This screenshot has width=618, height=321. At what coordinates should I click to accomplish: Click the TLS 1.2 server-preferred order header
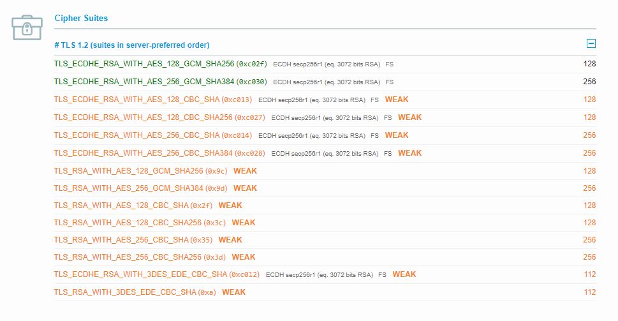(x=132, y=45)
